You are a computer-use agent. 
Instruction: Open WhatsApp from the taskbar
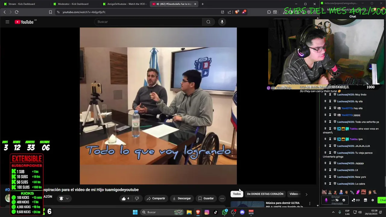point(225,212)
